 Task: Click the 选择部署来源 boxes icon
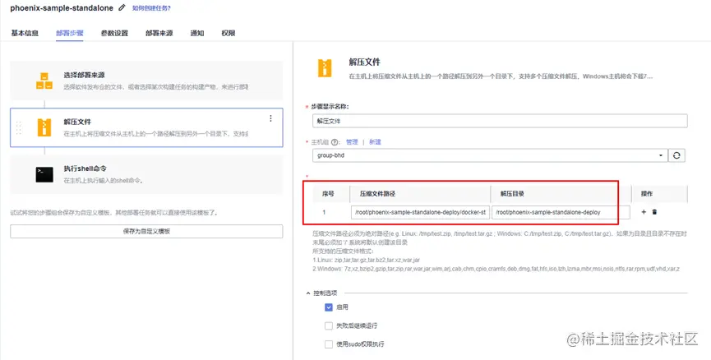tap(44, 81)
